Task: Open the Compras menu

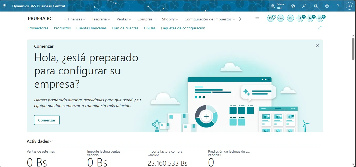Action: click(147, 19)
